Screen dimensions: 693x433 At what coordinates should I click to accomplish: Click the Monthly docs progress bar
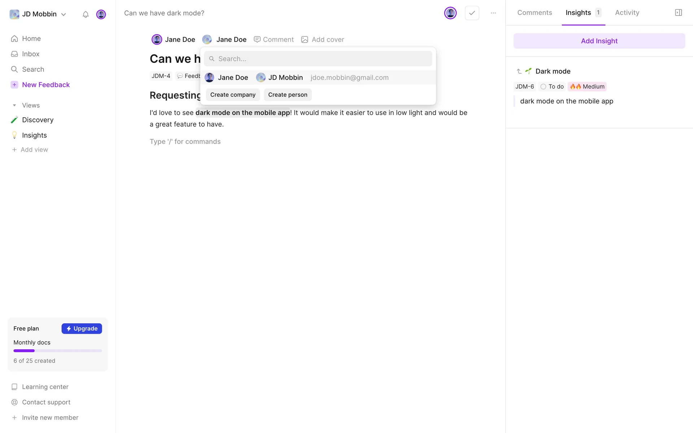point(58,351)
